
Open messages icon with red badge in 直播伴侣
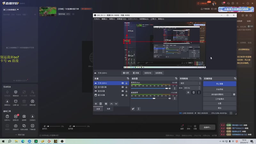[x=223, y=3]
